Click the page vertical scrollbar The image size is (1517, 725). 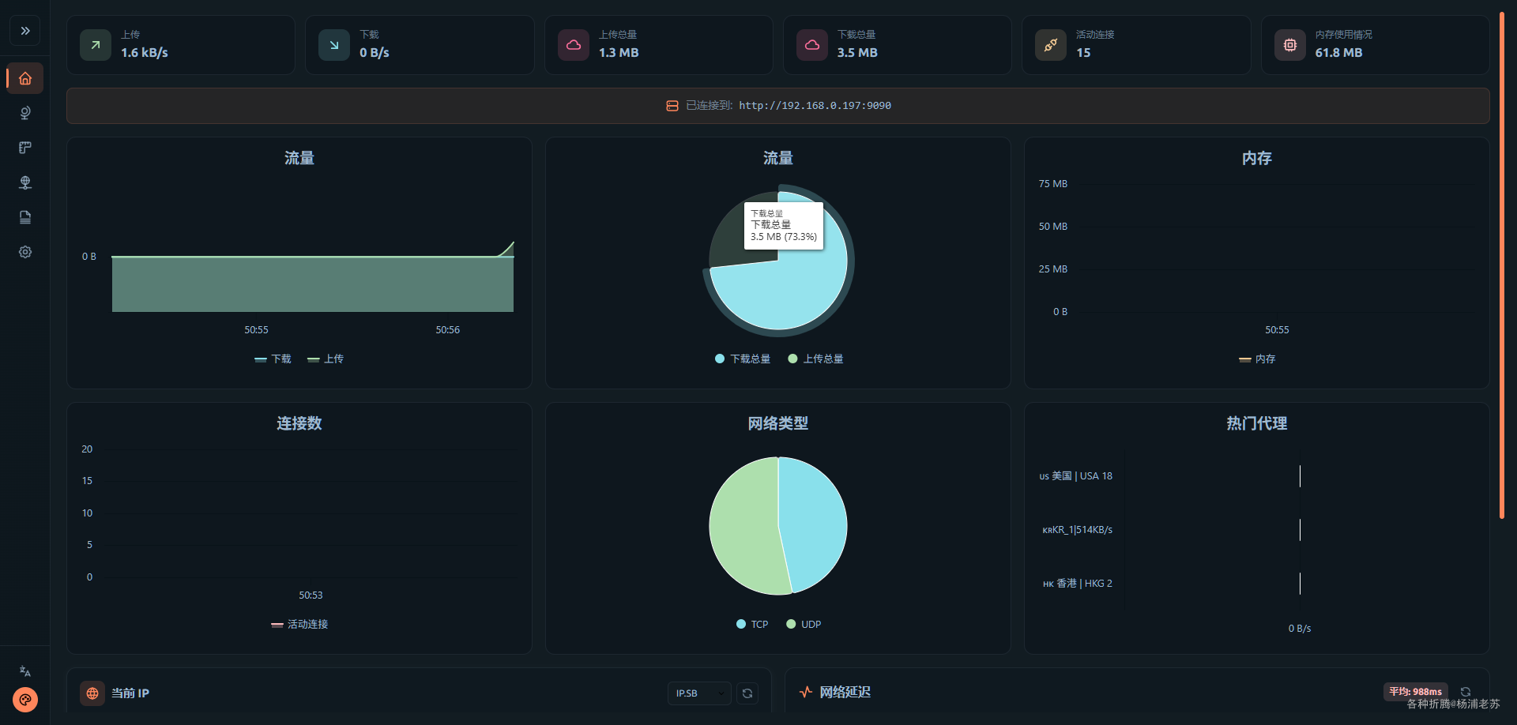(x=1502, y=265)
